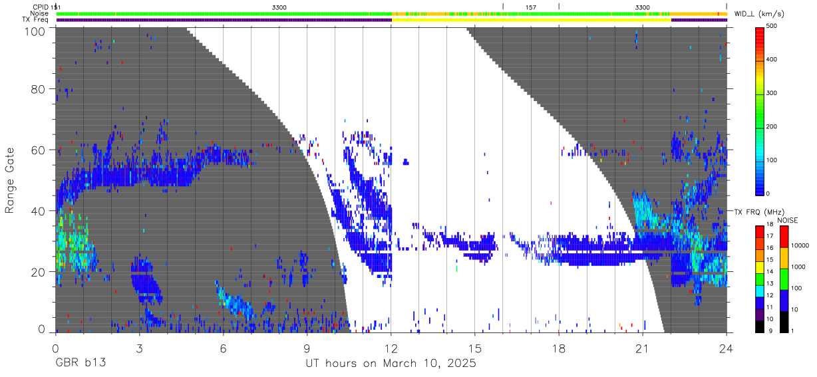
Task: Click the 40 tick on Range Gate axis
Action: point(38,211)
